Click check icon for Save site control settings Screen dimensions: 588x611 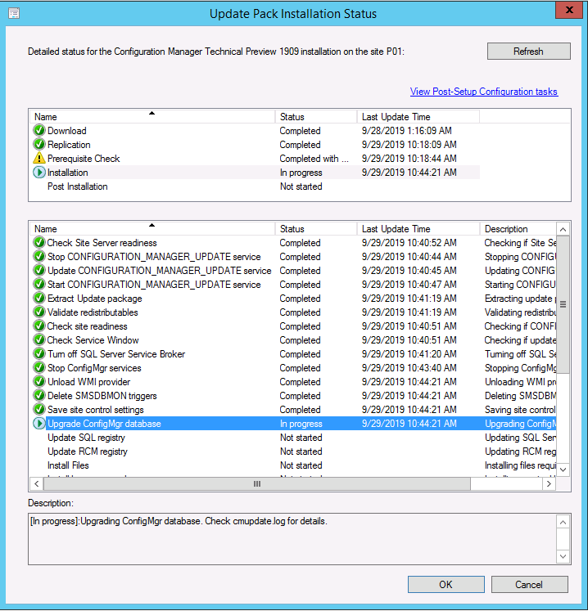click(x=39, y=410)
